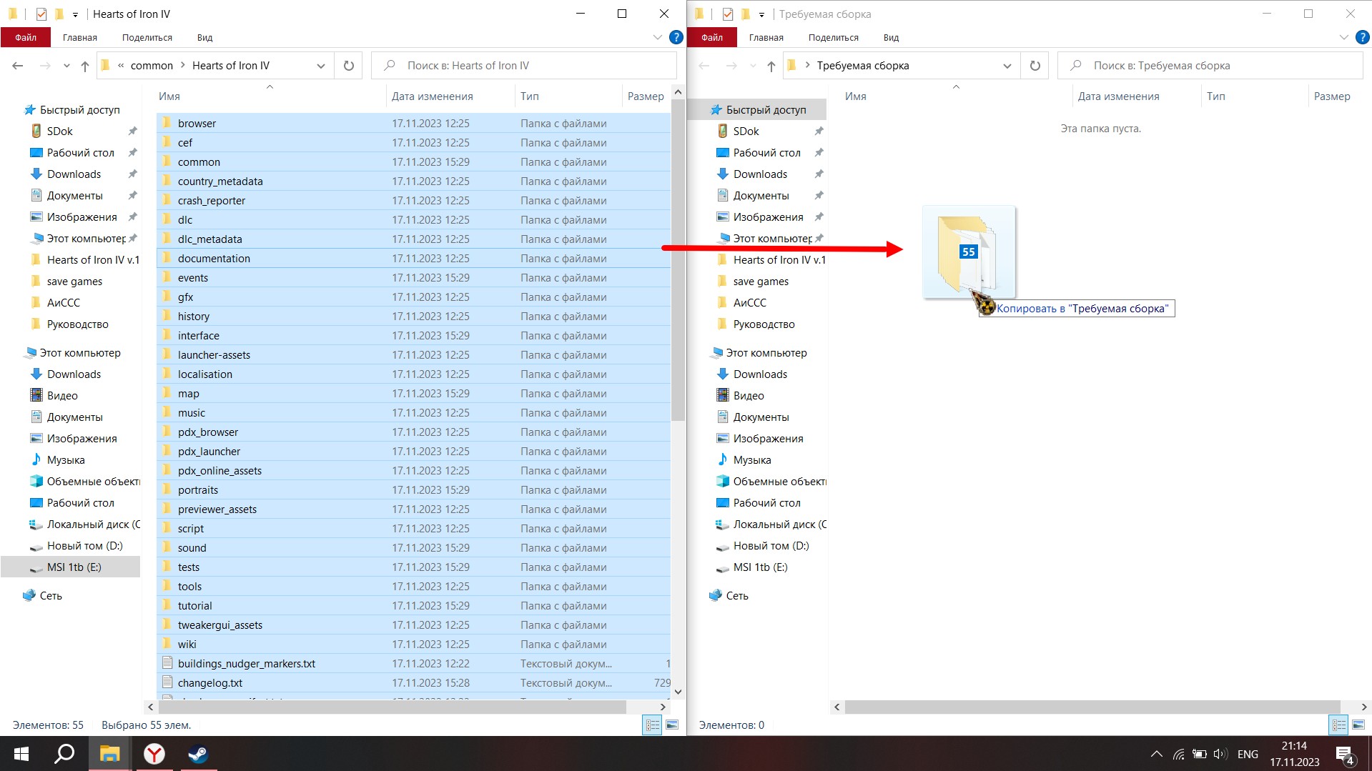Select changelog.txt file

413,683
